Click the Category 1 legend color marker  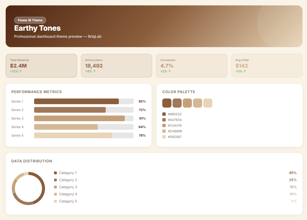point(55,173)
